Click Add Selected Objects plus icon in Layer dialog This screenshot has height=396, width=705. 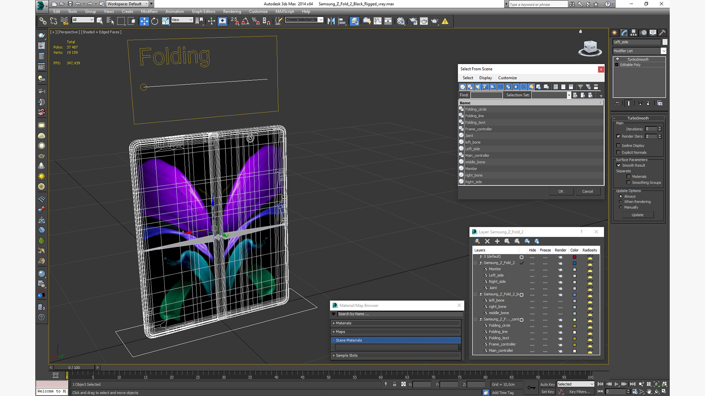(x=497, y=241)
